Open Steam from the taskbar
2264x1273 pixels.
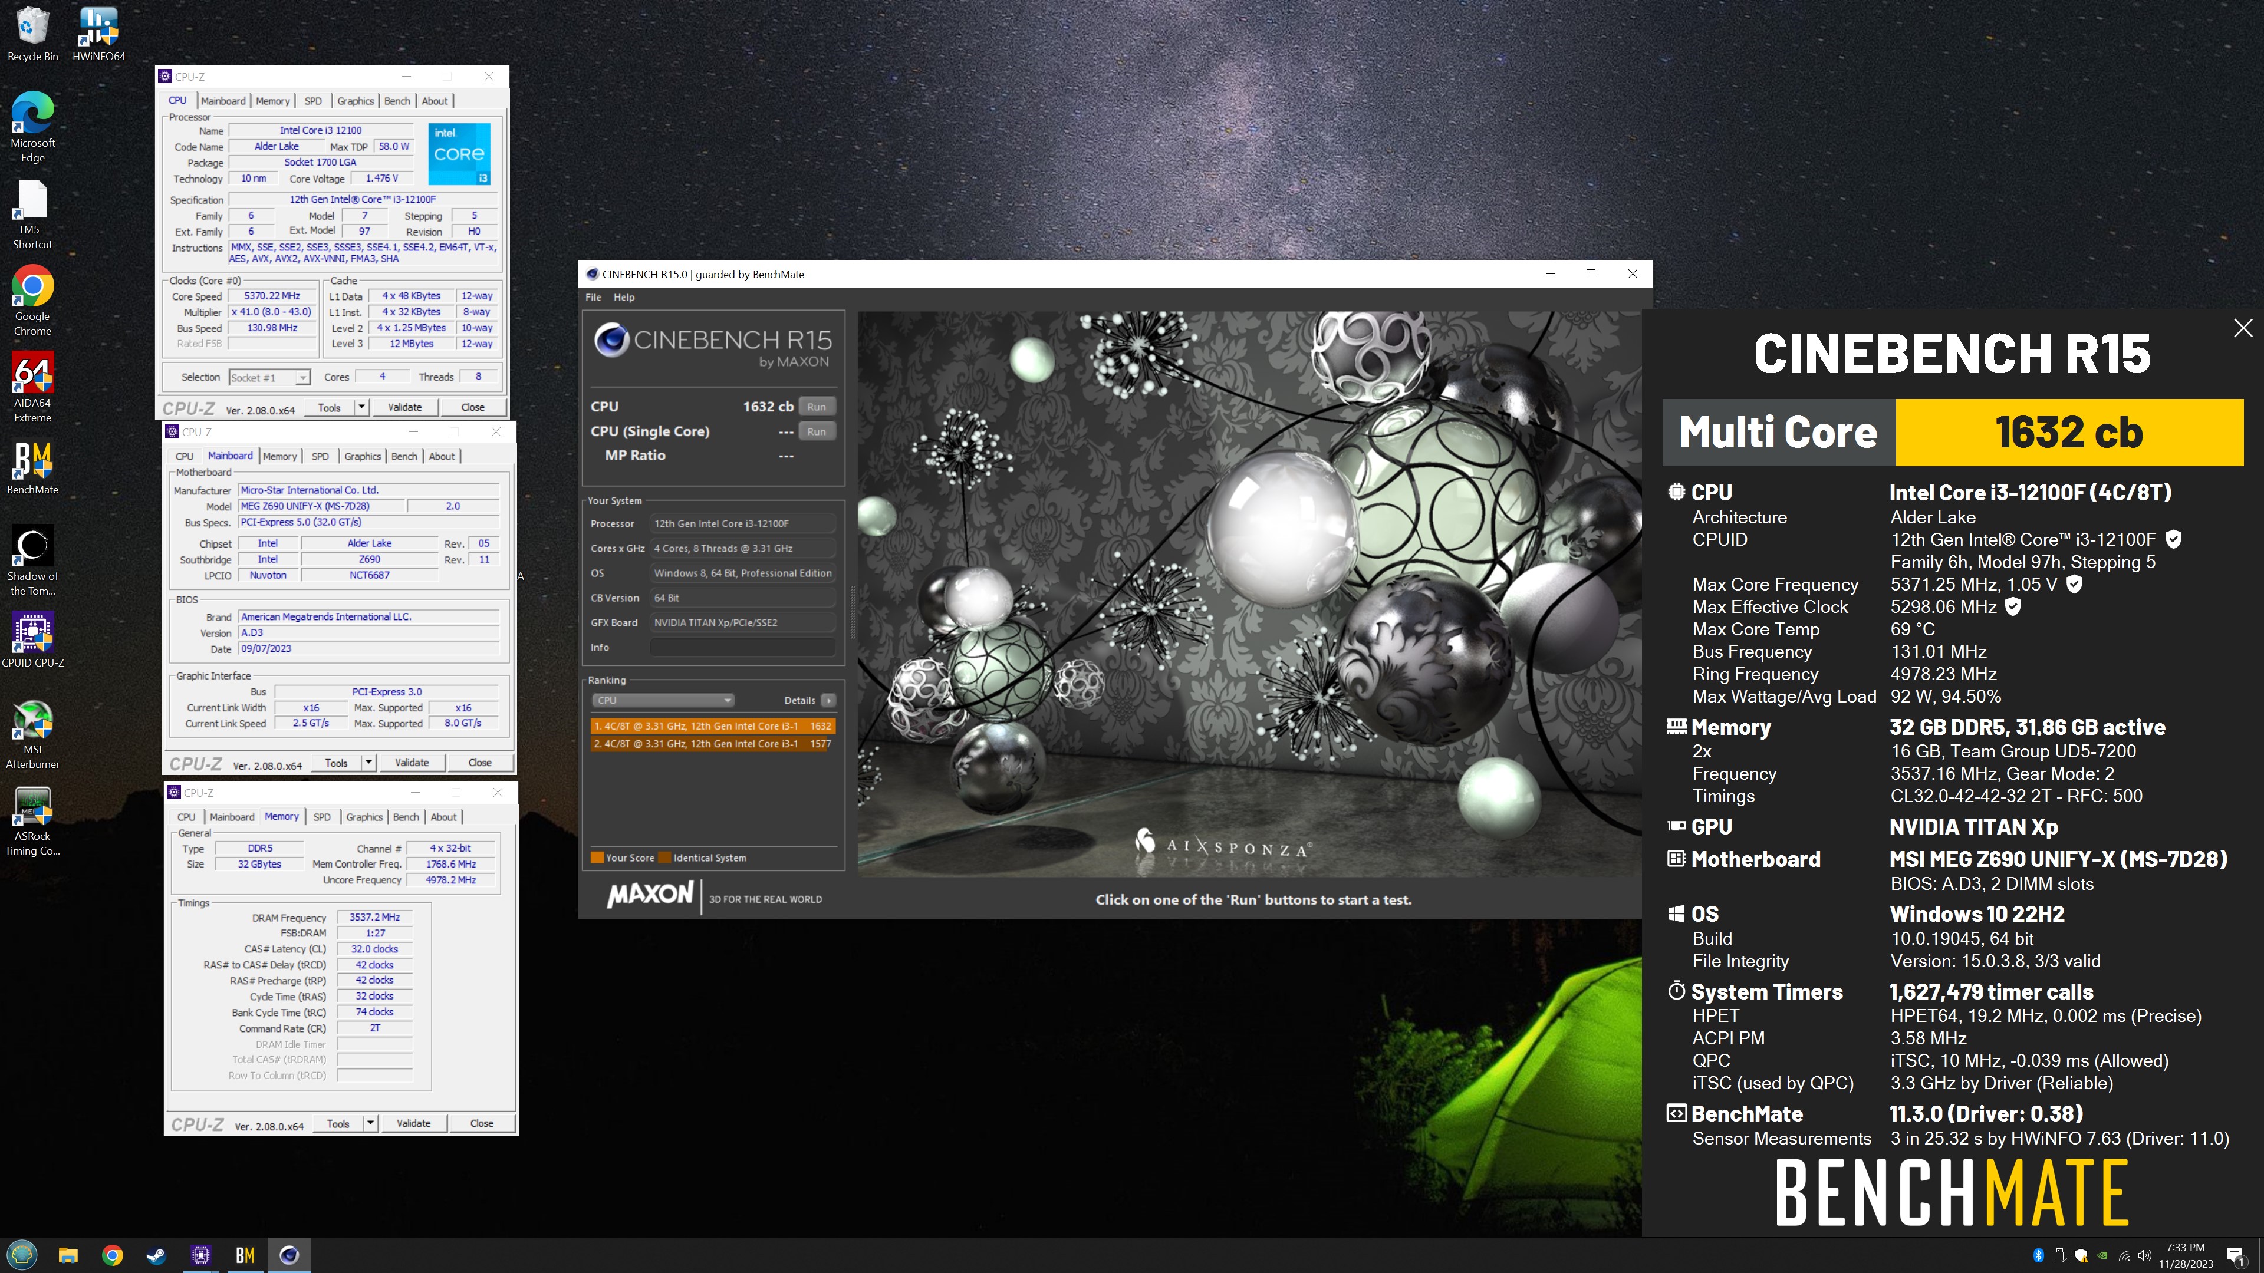[x=156, y=1255]
